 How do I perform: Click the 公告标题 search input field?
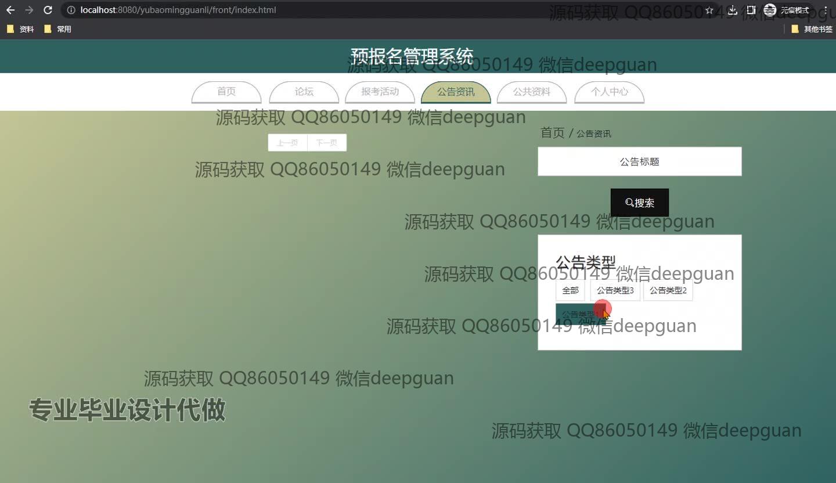click(639, 161)
